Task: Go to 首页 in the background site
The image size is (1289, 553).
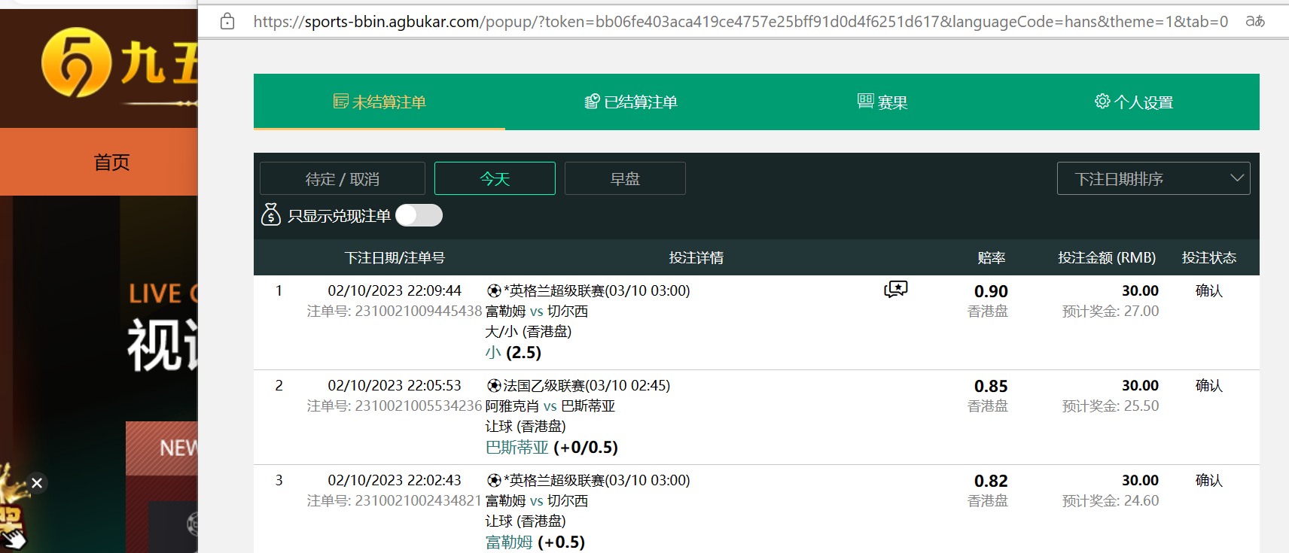Action: (x=111, y=162)
